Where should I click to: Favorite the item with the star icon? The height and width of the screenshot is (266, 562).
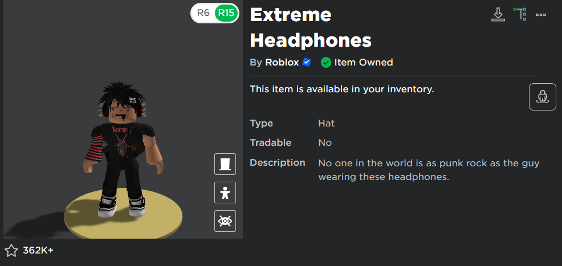pyautogui.click(x=11, y=250)
